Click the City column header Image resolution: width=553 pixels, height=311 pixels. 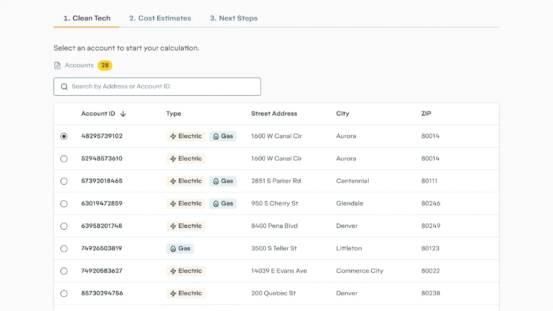coord(343,114)
